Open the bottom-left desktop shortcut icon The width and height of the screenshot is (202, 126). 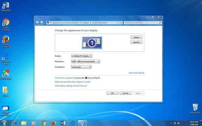click(5, 111)
